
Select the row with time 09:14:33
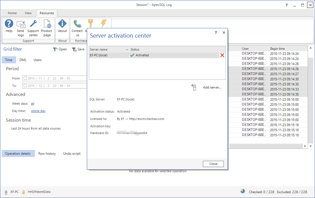click(268, 89)
